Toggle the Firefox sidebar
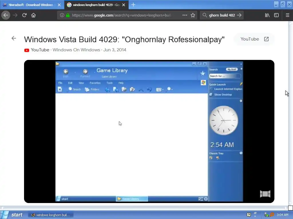This screenshot has width=293, height=219. 276,15
